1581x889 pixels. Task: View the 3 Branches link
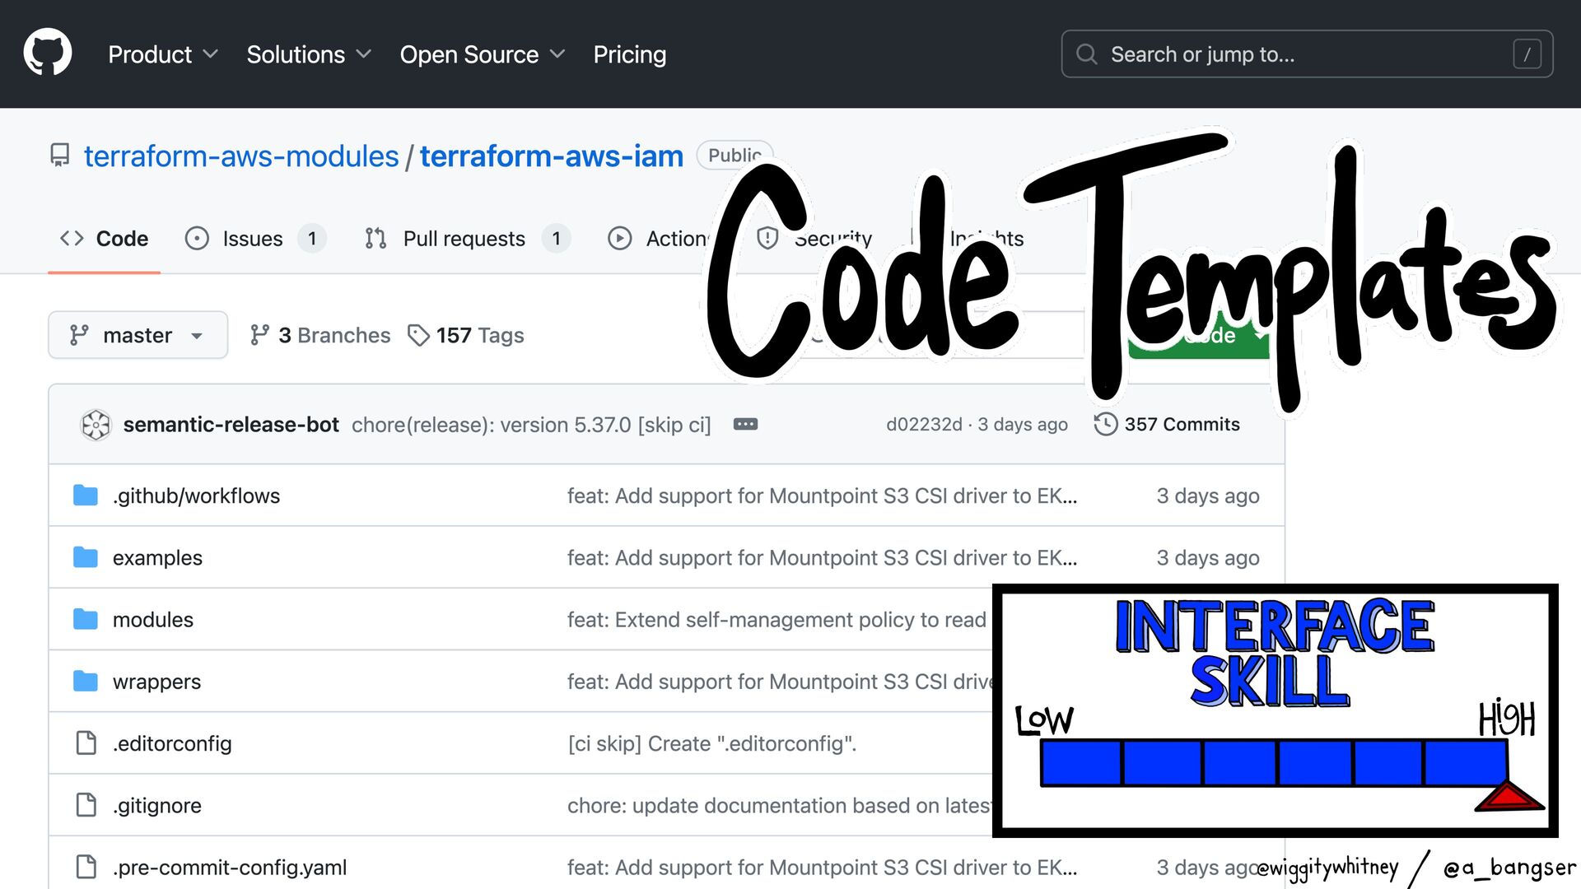pyautogui.click(x=320, y=335)
